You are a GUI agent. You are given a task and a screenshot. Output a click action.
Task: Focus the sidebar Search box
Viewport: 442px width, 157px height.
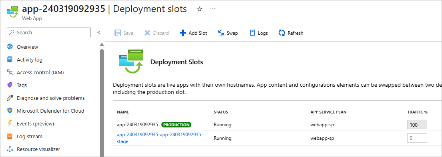point(49,32)
